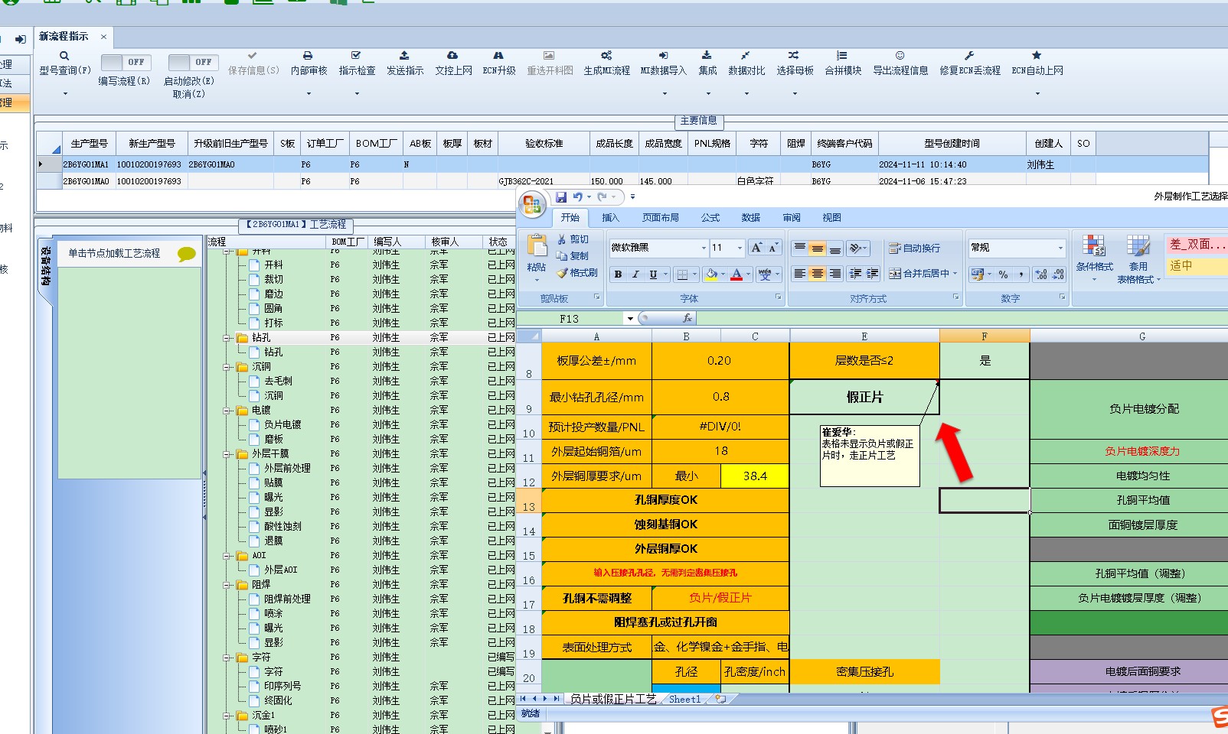Open the font name 微软雅黑 dropdown

(704, 248)
